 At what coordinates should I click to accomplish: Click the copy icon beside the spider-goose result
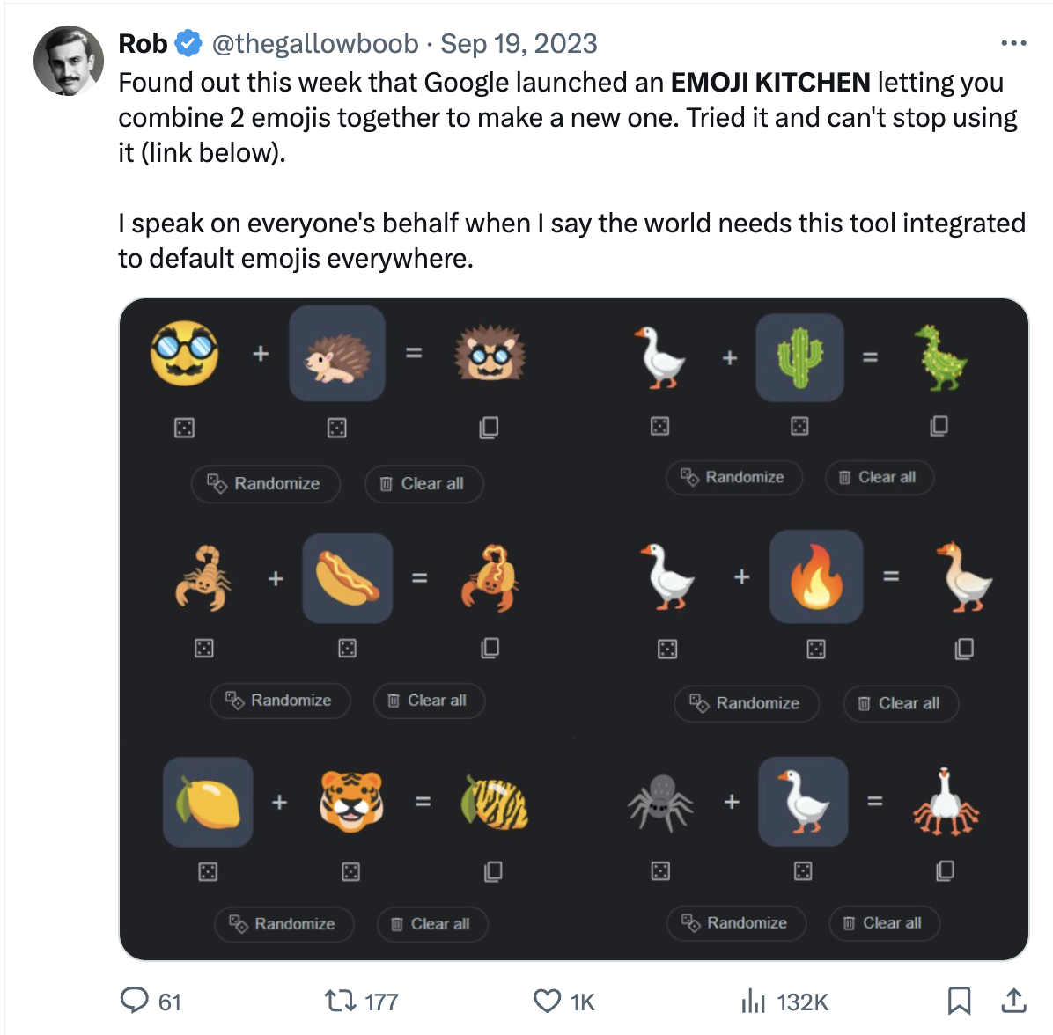point(945,871)
